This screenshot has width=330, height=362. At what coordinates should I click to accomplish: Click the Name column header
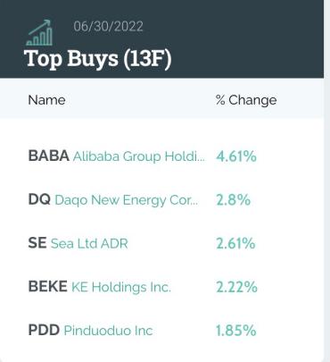[46, 100]
